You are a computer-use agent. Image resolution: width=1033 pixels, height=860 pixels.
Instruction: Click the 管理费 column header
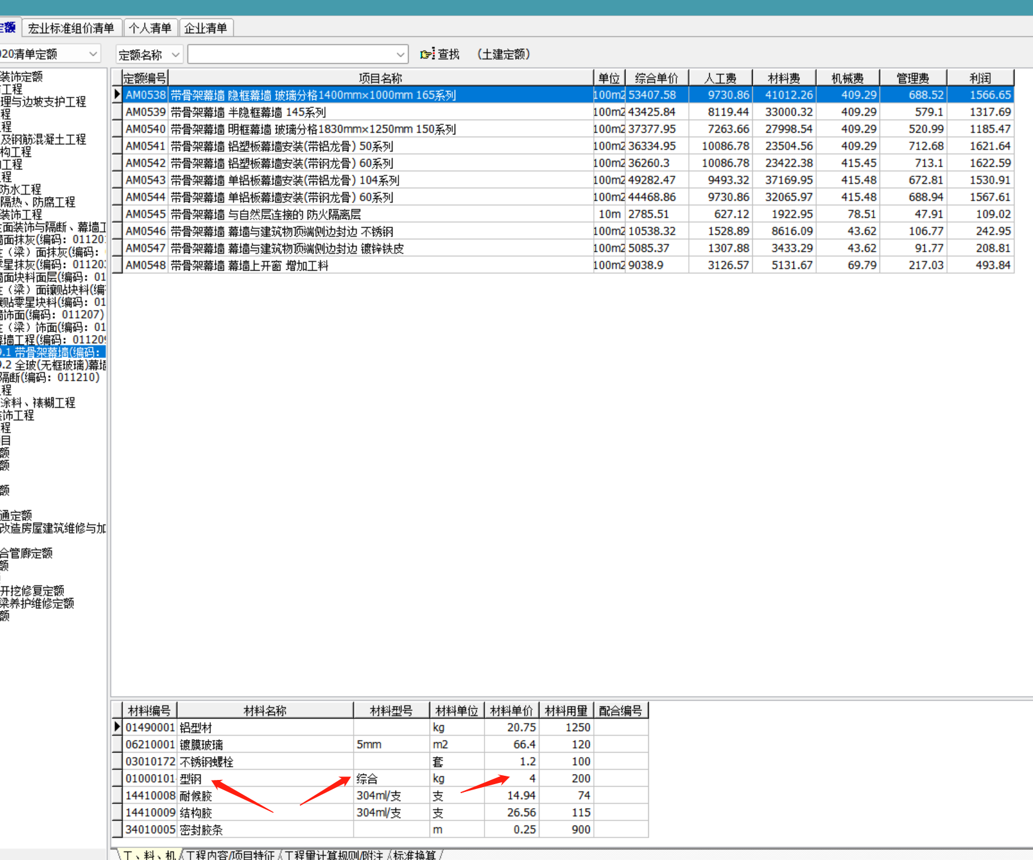point(913,78)
